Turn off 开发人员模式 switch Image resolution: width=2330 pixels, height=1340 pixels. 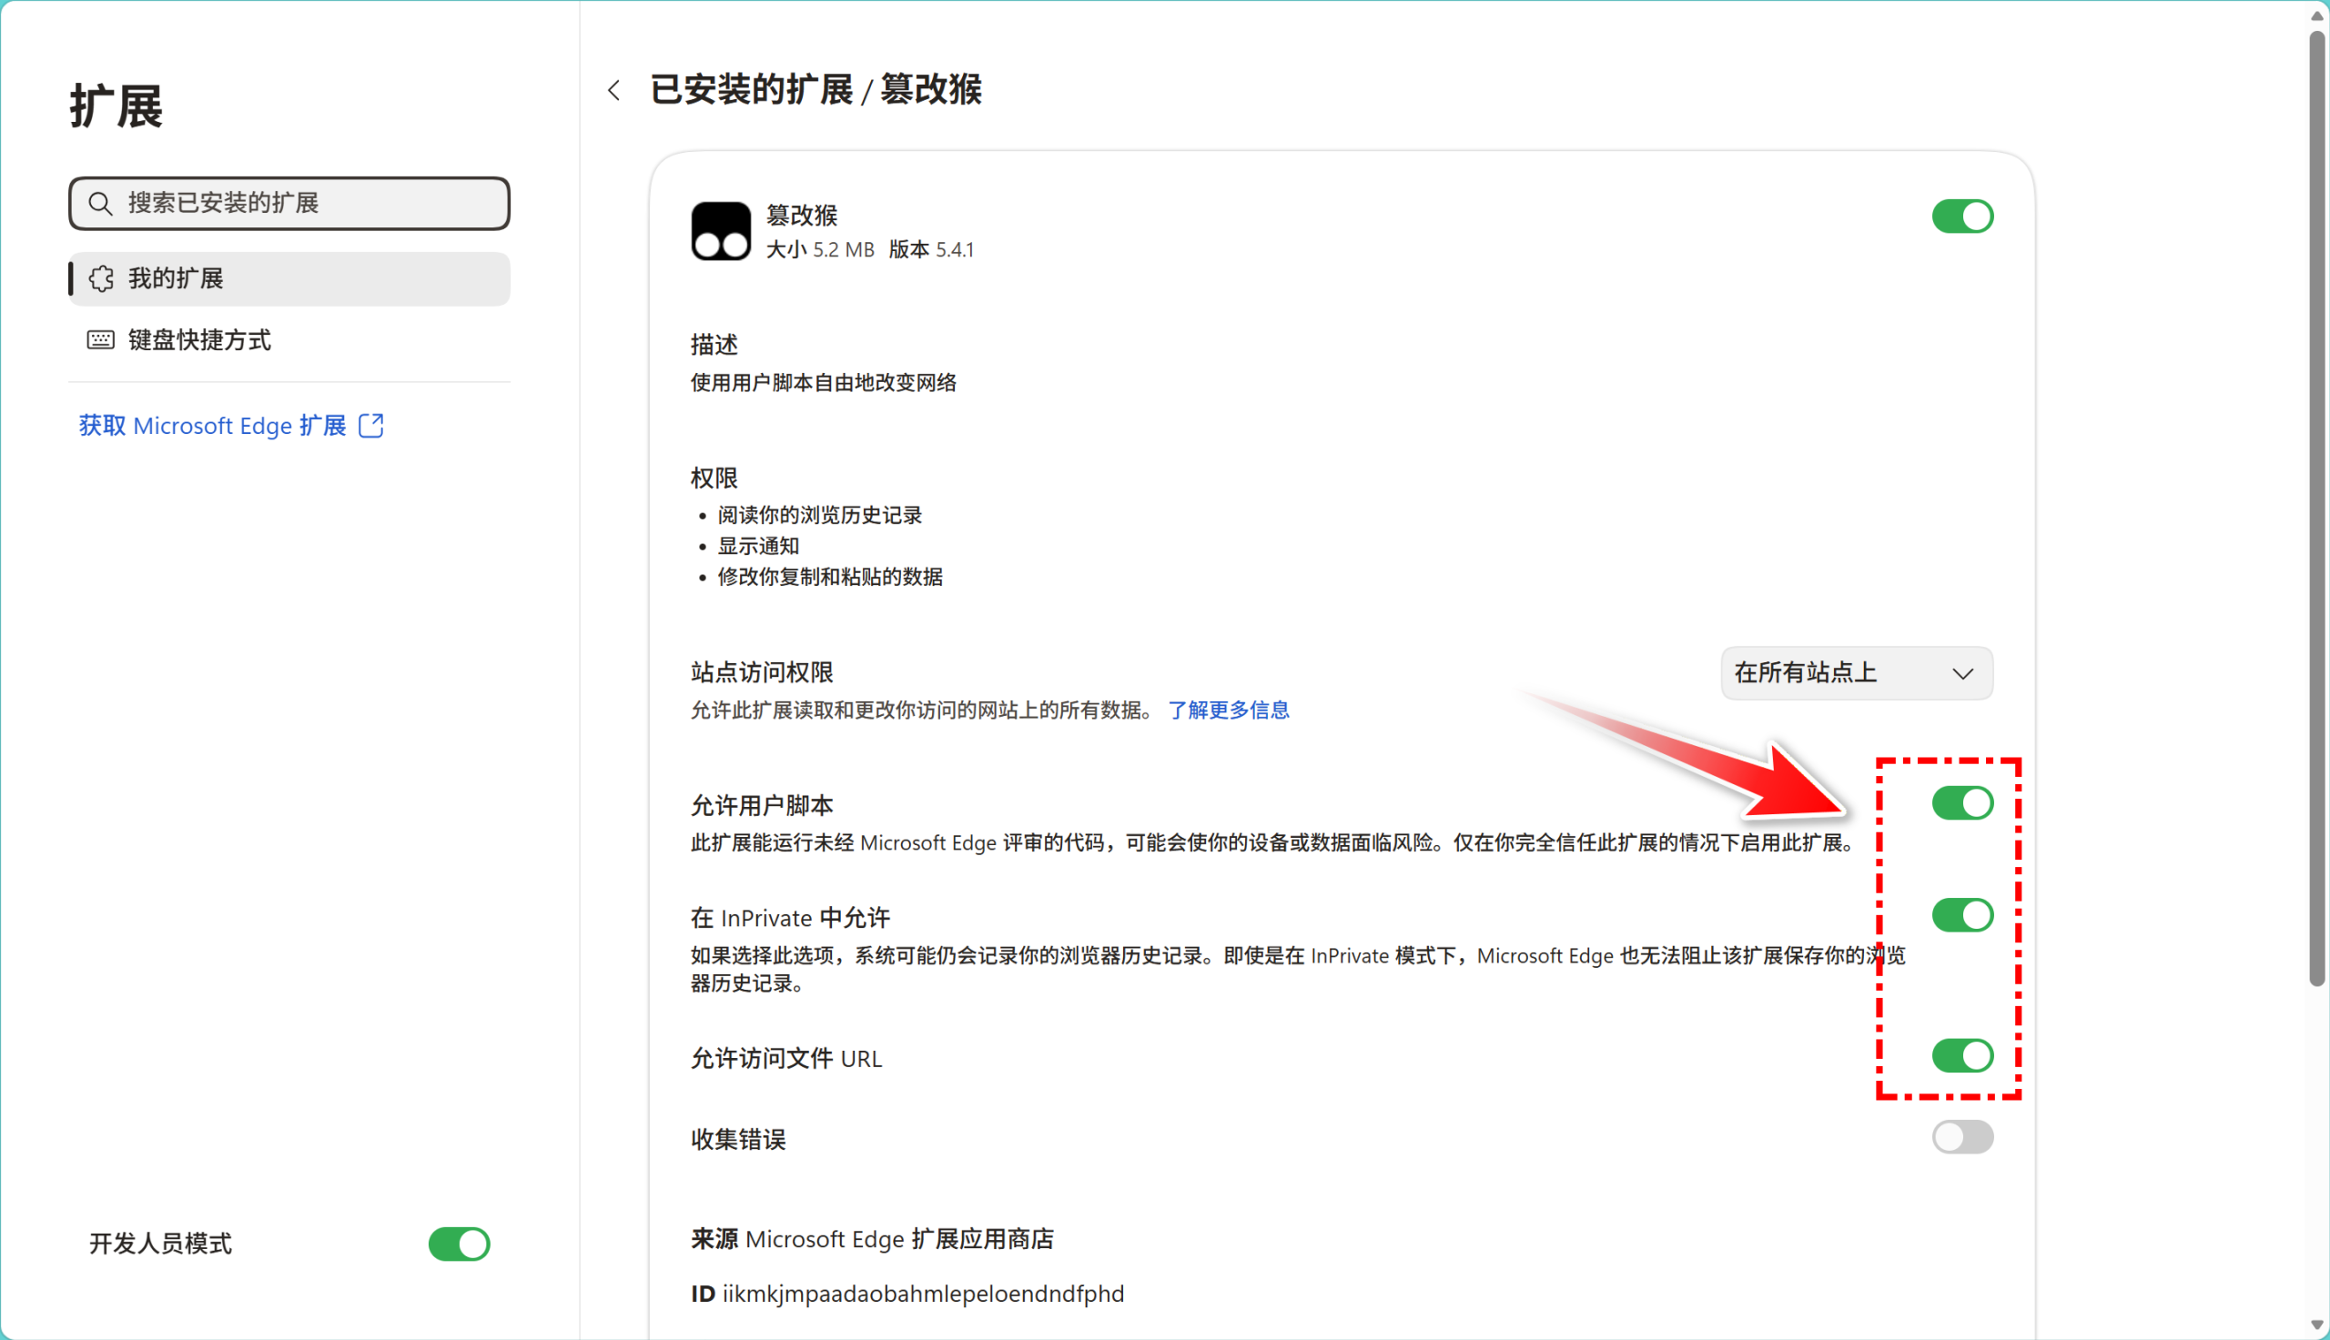459,1244
